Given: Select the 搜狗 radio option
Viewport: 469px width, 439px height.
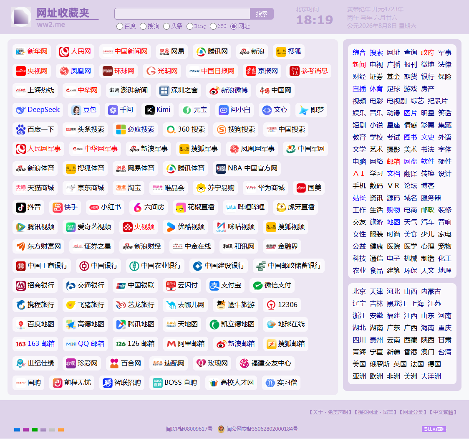Looking at the screenshot, I should 143,26.
